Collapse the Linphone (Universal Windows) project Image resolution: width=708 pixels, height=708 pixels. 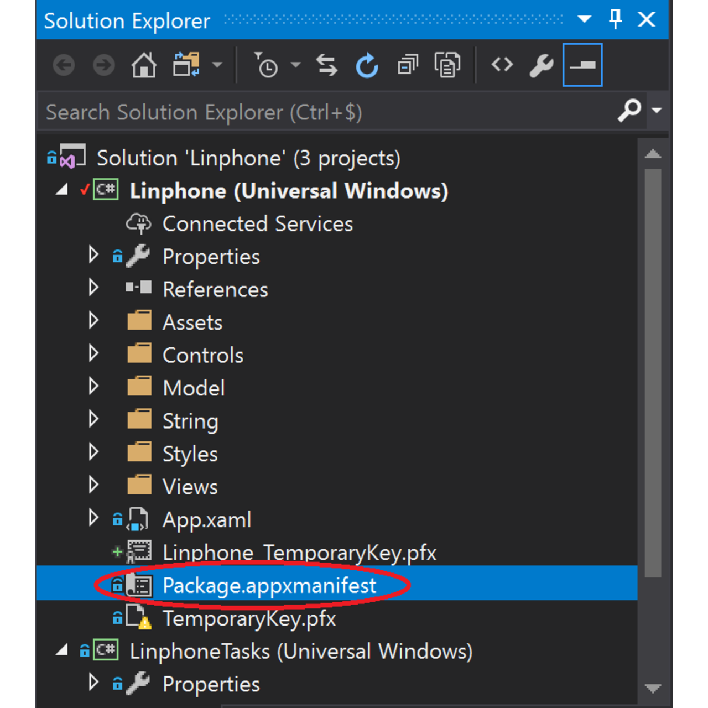point(62,190)
